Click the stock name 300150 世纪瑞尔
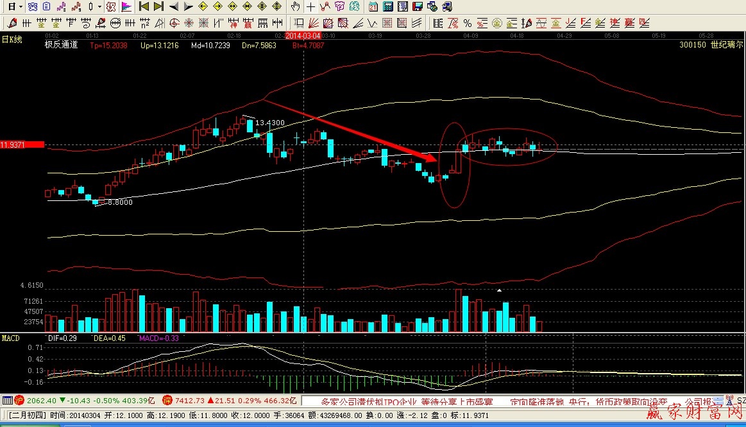The height and width of the screenshot is (427, 746). click(711, 46)
